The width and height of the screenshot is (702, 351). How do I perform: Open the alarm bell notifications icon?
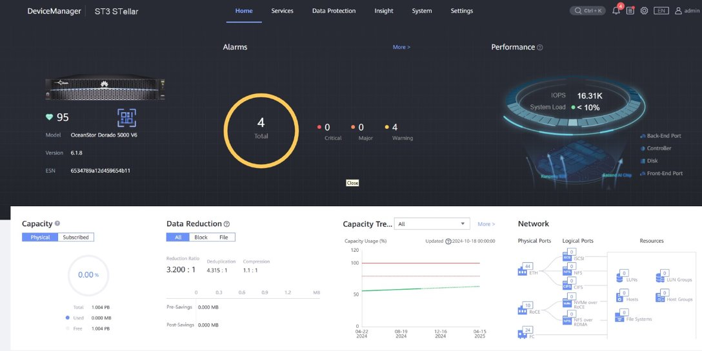(616, 11)
